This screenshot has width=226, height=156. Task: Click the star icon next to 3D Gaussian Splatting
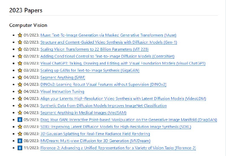pos(20,134)
